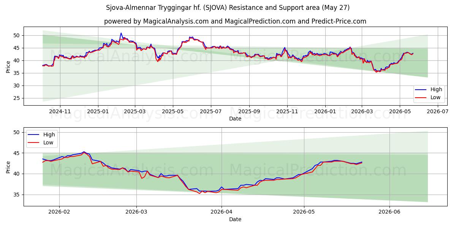The image size is (456, 228).
Task: Select '2026-05' tick in the zoomed 2026 chart
Action: click(304, 212)
